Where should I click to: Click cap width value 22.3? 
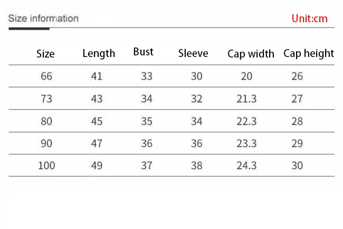click(246, 121)
